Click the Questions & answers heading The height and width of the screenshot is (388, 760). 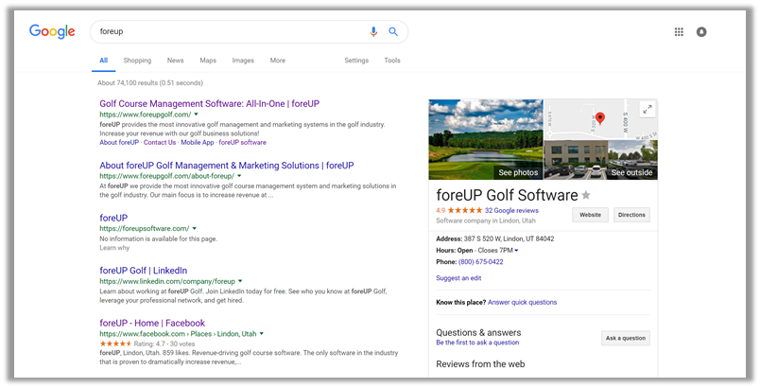pos(478,333)
